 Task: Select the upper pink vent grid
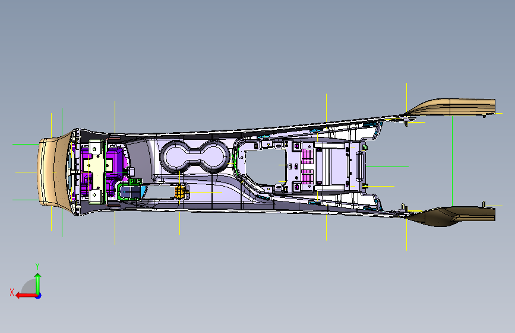tap(308, 156)
